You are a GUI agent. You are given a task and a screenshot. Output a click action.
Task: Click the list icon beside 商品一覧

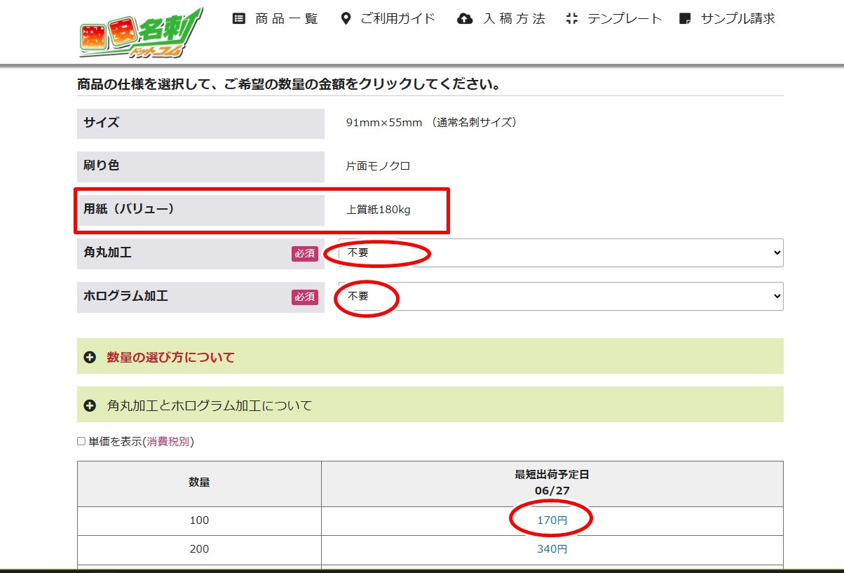[x=239, y=19]
